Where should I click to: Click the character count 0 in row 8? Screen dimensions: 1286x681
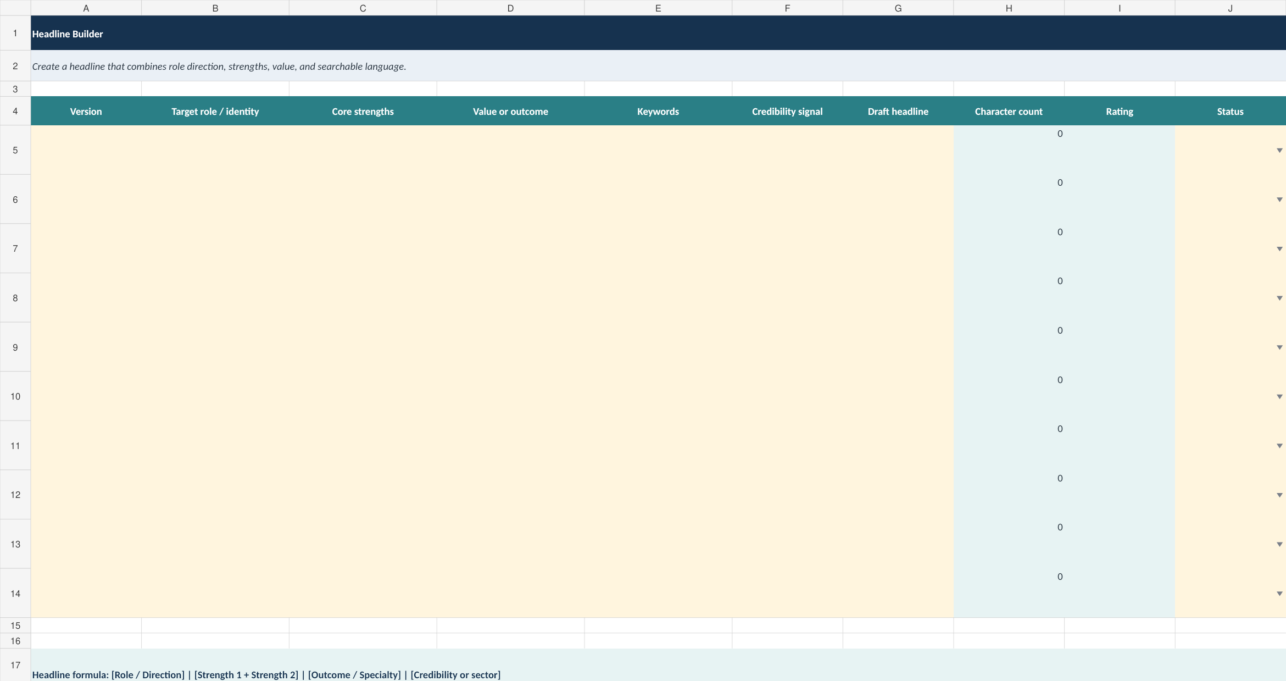click(x=1060, y=281)
